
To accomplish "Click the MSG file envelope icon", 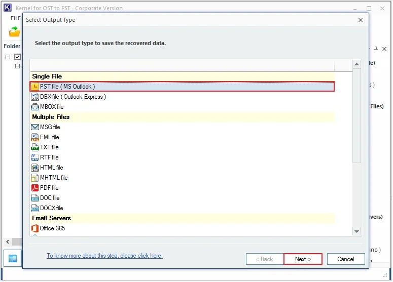I will click(35, 127).
